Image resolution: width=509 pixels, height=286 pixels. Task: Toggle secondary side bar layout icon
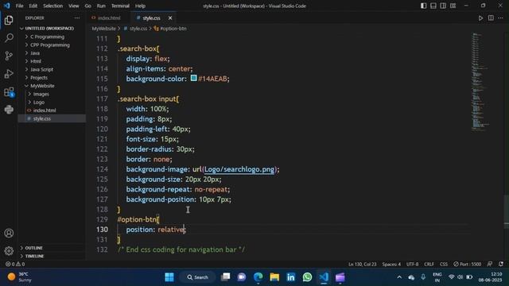click(443, 6)
